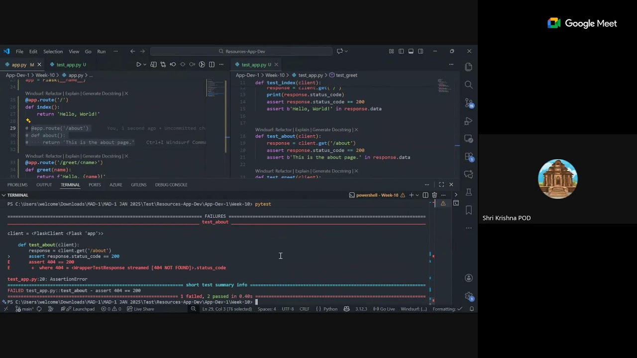Open the GITLENS panel tab
The image size is (637, 358).
[139, 185]
